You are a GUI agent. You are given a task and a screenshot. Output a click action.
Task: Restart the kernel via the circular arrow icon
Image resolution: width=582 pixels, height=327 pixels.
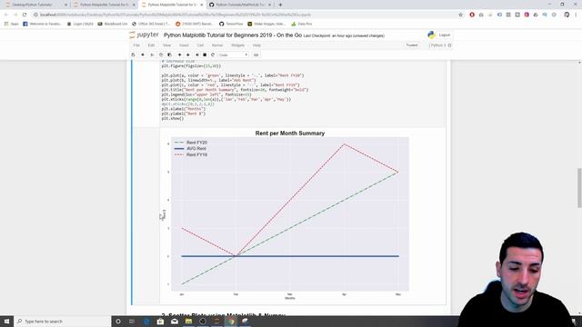point(213,54)
